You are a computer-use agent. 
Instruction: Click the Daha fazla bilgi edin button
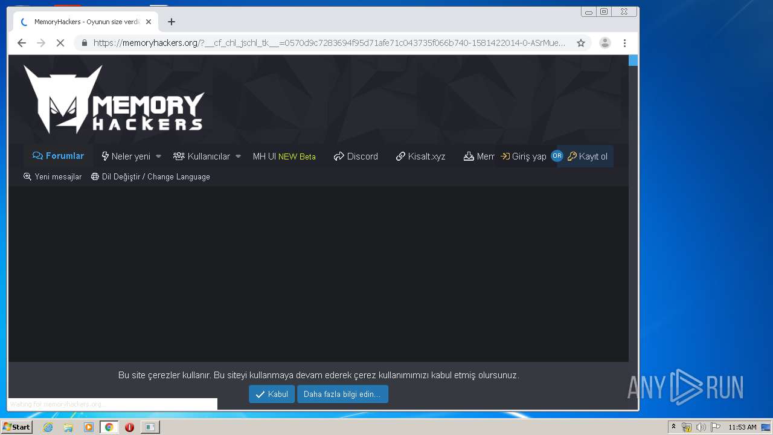coord(342,394)
